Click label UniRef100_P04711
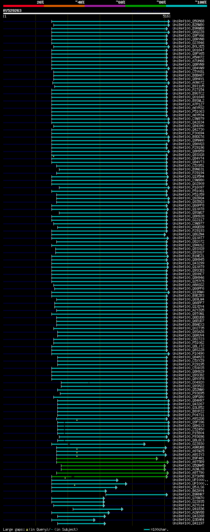The width and height of the screenshot is (210, 532). click(x=188, y=415)
